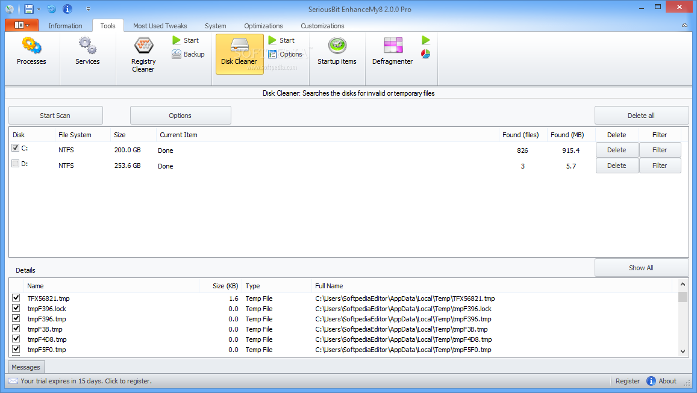
Task: Open Registry Cleaner Backup
Action: [188, 54]
